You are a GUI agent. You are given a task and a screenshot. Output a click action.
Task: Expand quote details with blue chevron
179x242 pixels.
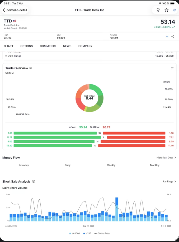167,37
